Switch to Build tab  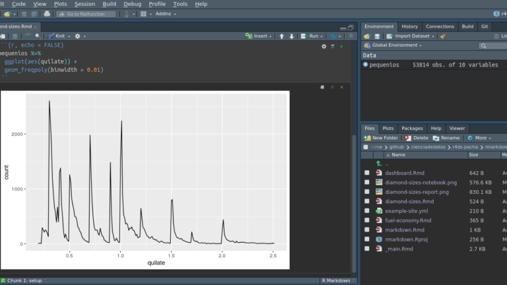coord(467,26)
